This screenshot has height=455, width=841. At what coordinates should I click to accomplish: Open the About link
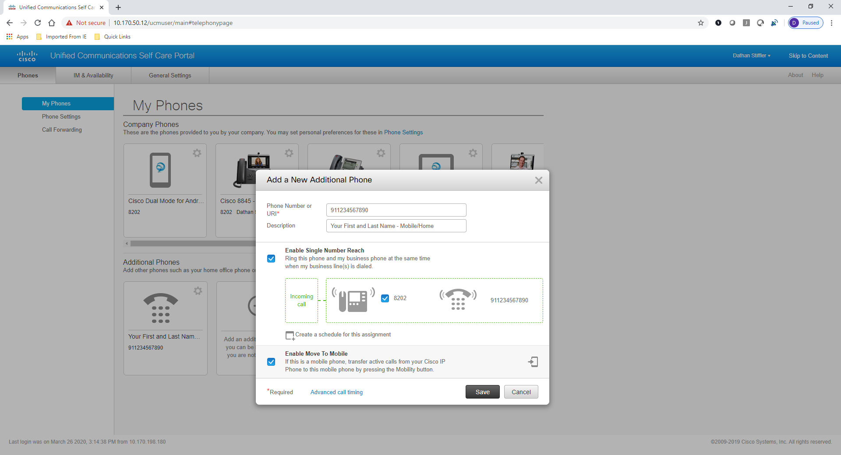pyautogui.click(x=795, y=75)
